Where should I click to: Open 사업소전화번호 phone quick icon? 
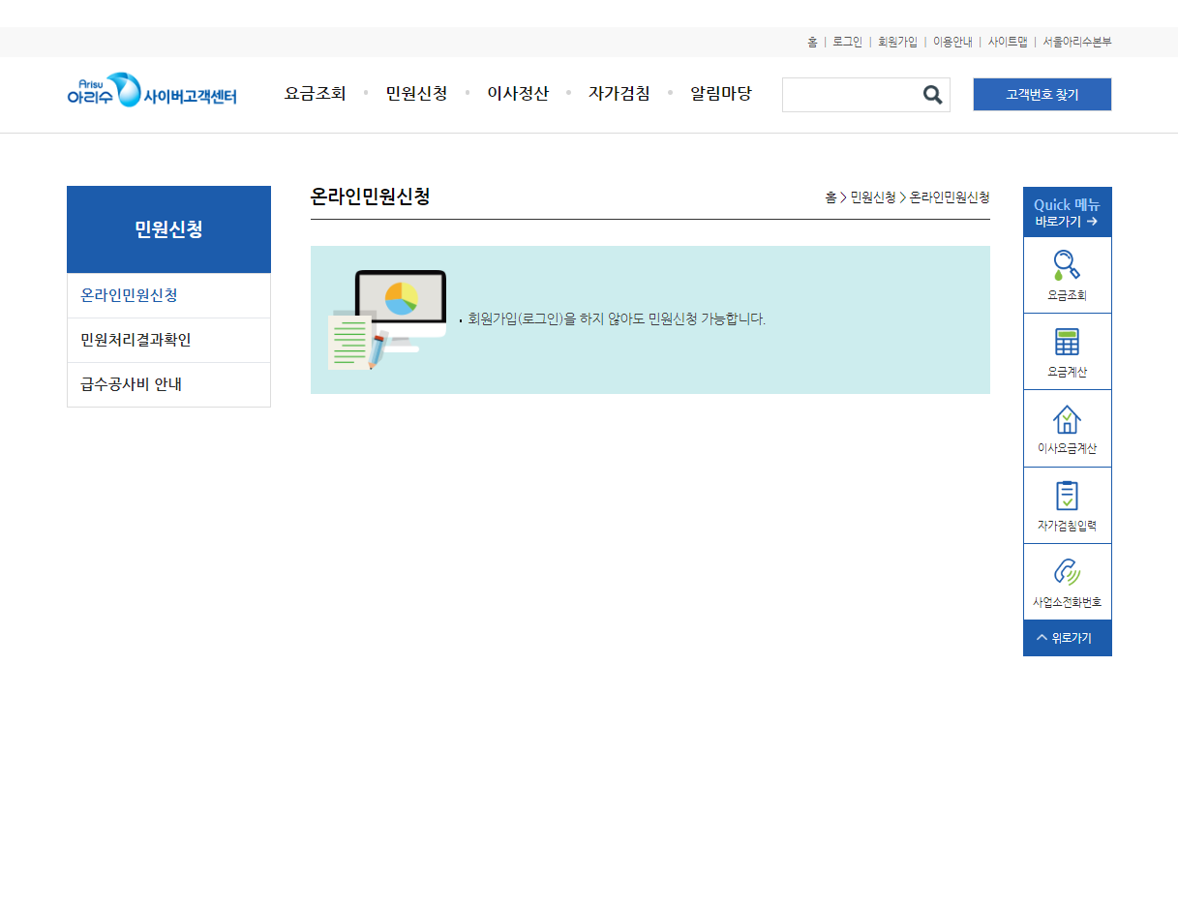[1067, 582]
